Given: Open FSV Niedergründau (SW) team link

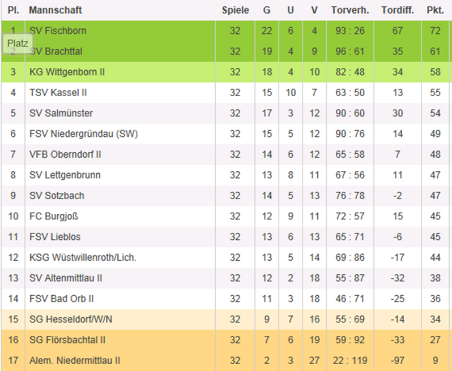Looking at the screenshot, I should 83,134.
